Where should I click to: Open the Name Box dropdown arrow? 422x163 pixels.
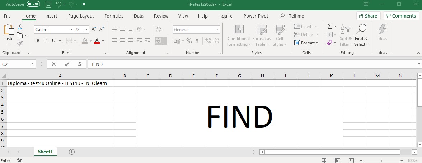point(33,64)
